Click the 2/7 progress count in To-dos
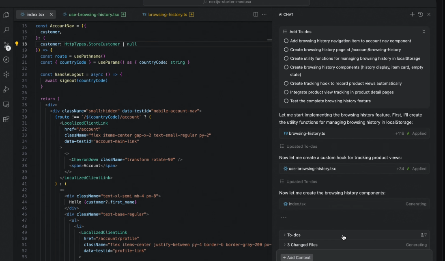 point(424,235)
